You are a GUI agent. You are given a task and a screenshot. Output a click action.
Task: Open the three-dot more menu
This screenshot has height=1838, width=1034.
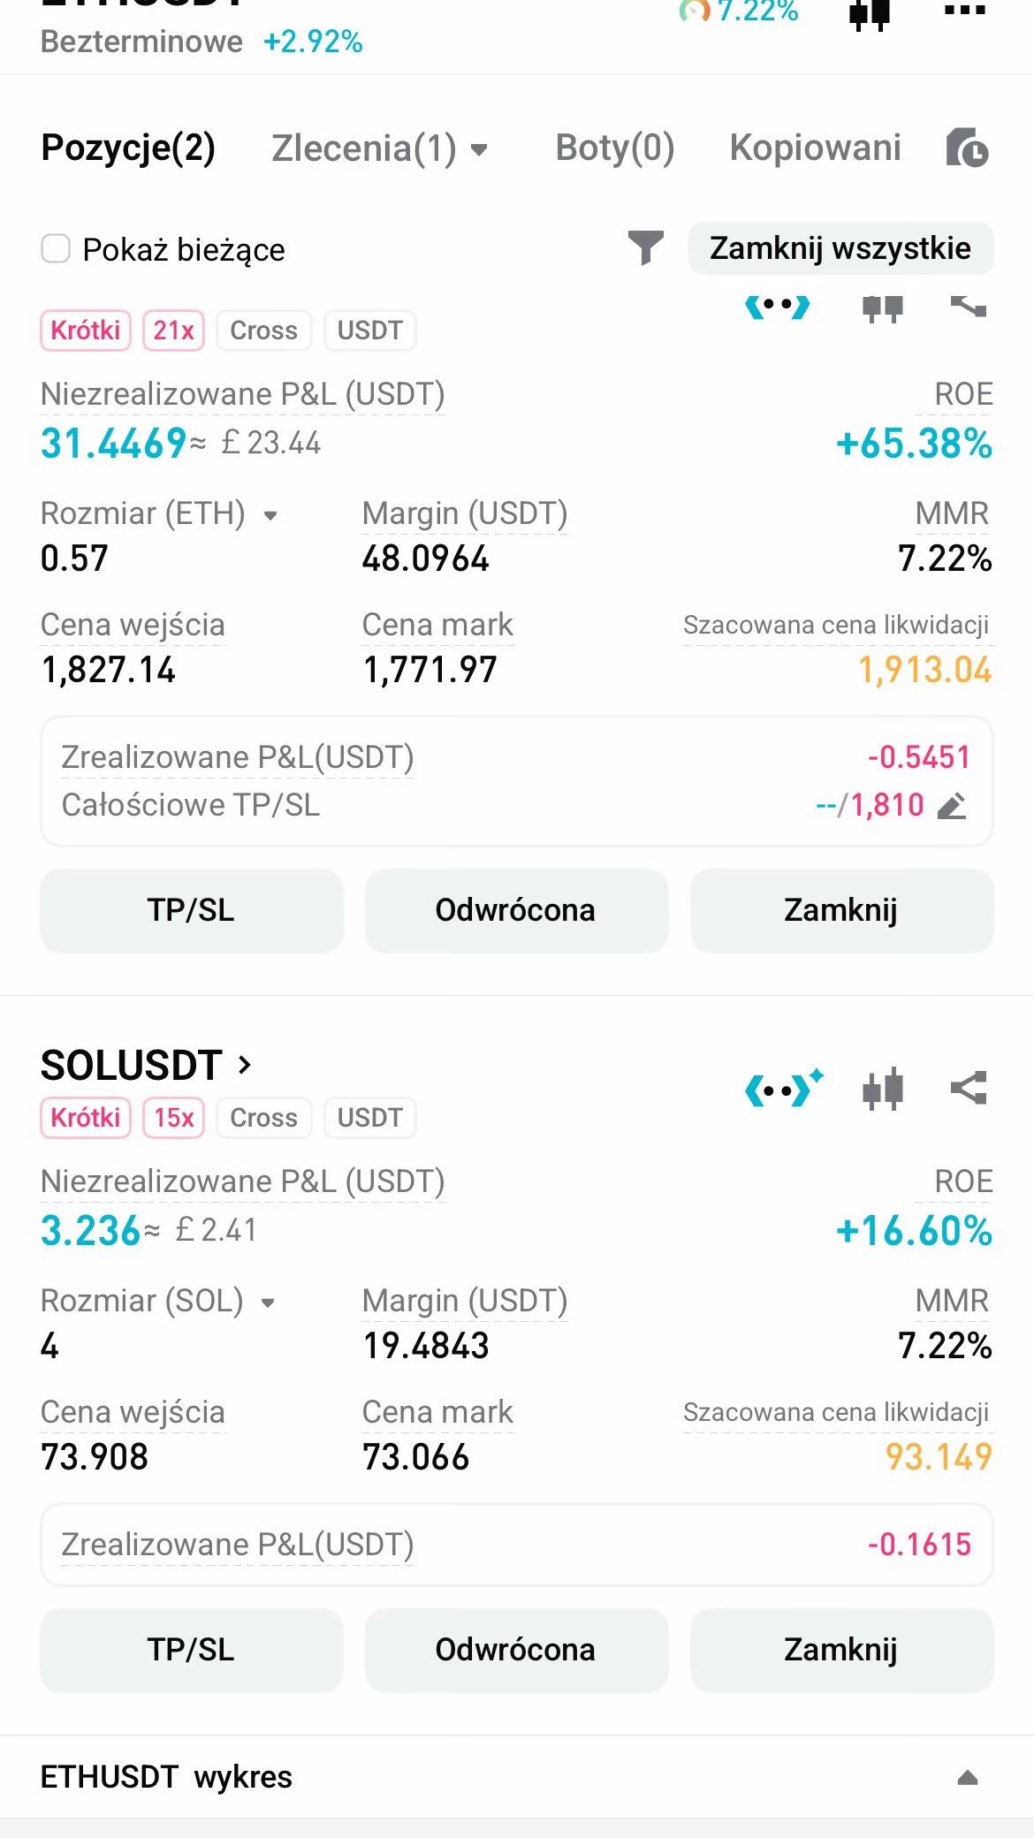click(965, 11)
